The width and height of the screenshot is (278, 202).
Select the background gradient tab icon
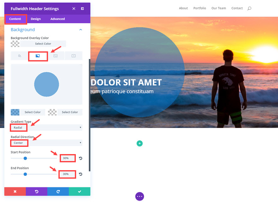(38, 56)
